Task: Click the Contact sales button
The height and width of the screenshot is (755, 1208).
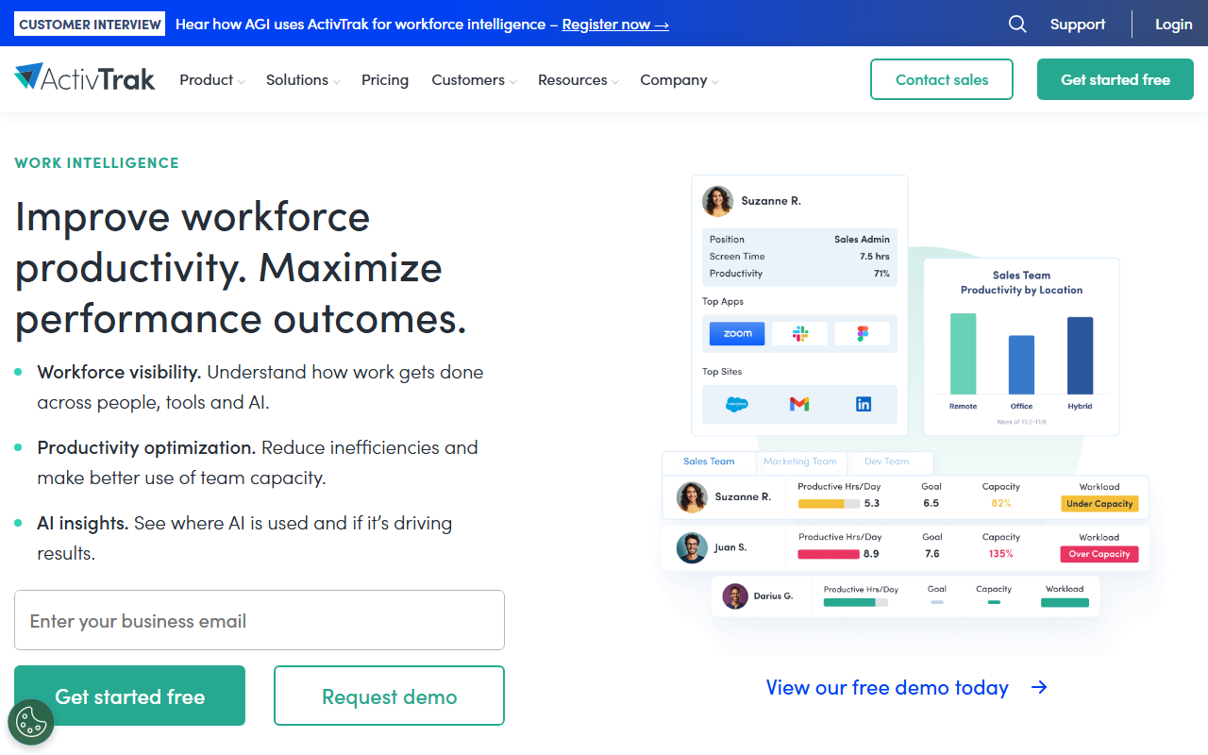Action: click(942, 79)
